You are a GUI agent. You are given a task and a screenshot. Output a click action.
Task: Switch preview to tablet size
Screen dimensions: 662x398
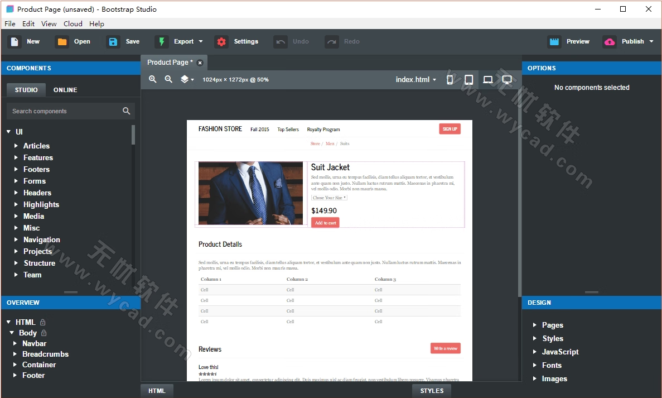[468, 79]
